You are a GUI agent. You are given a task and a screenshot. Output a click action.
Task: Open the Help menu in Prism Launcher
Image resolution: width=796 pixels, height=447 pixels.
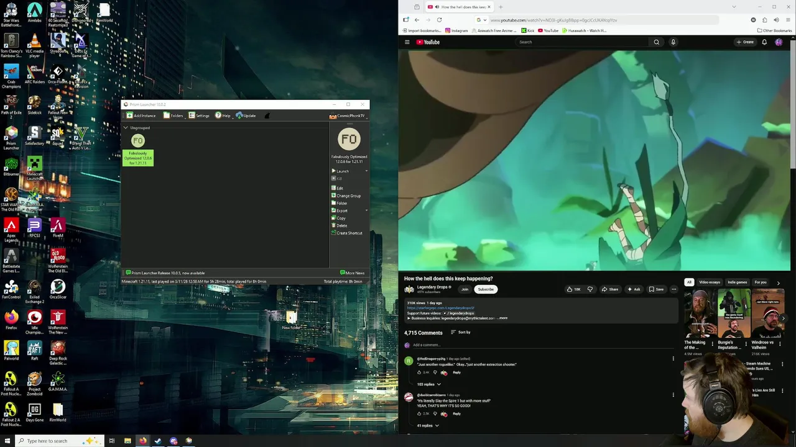click(x=223, y=115)
